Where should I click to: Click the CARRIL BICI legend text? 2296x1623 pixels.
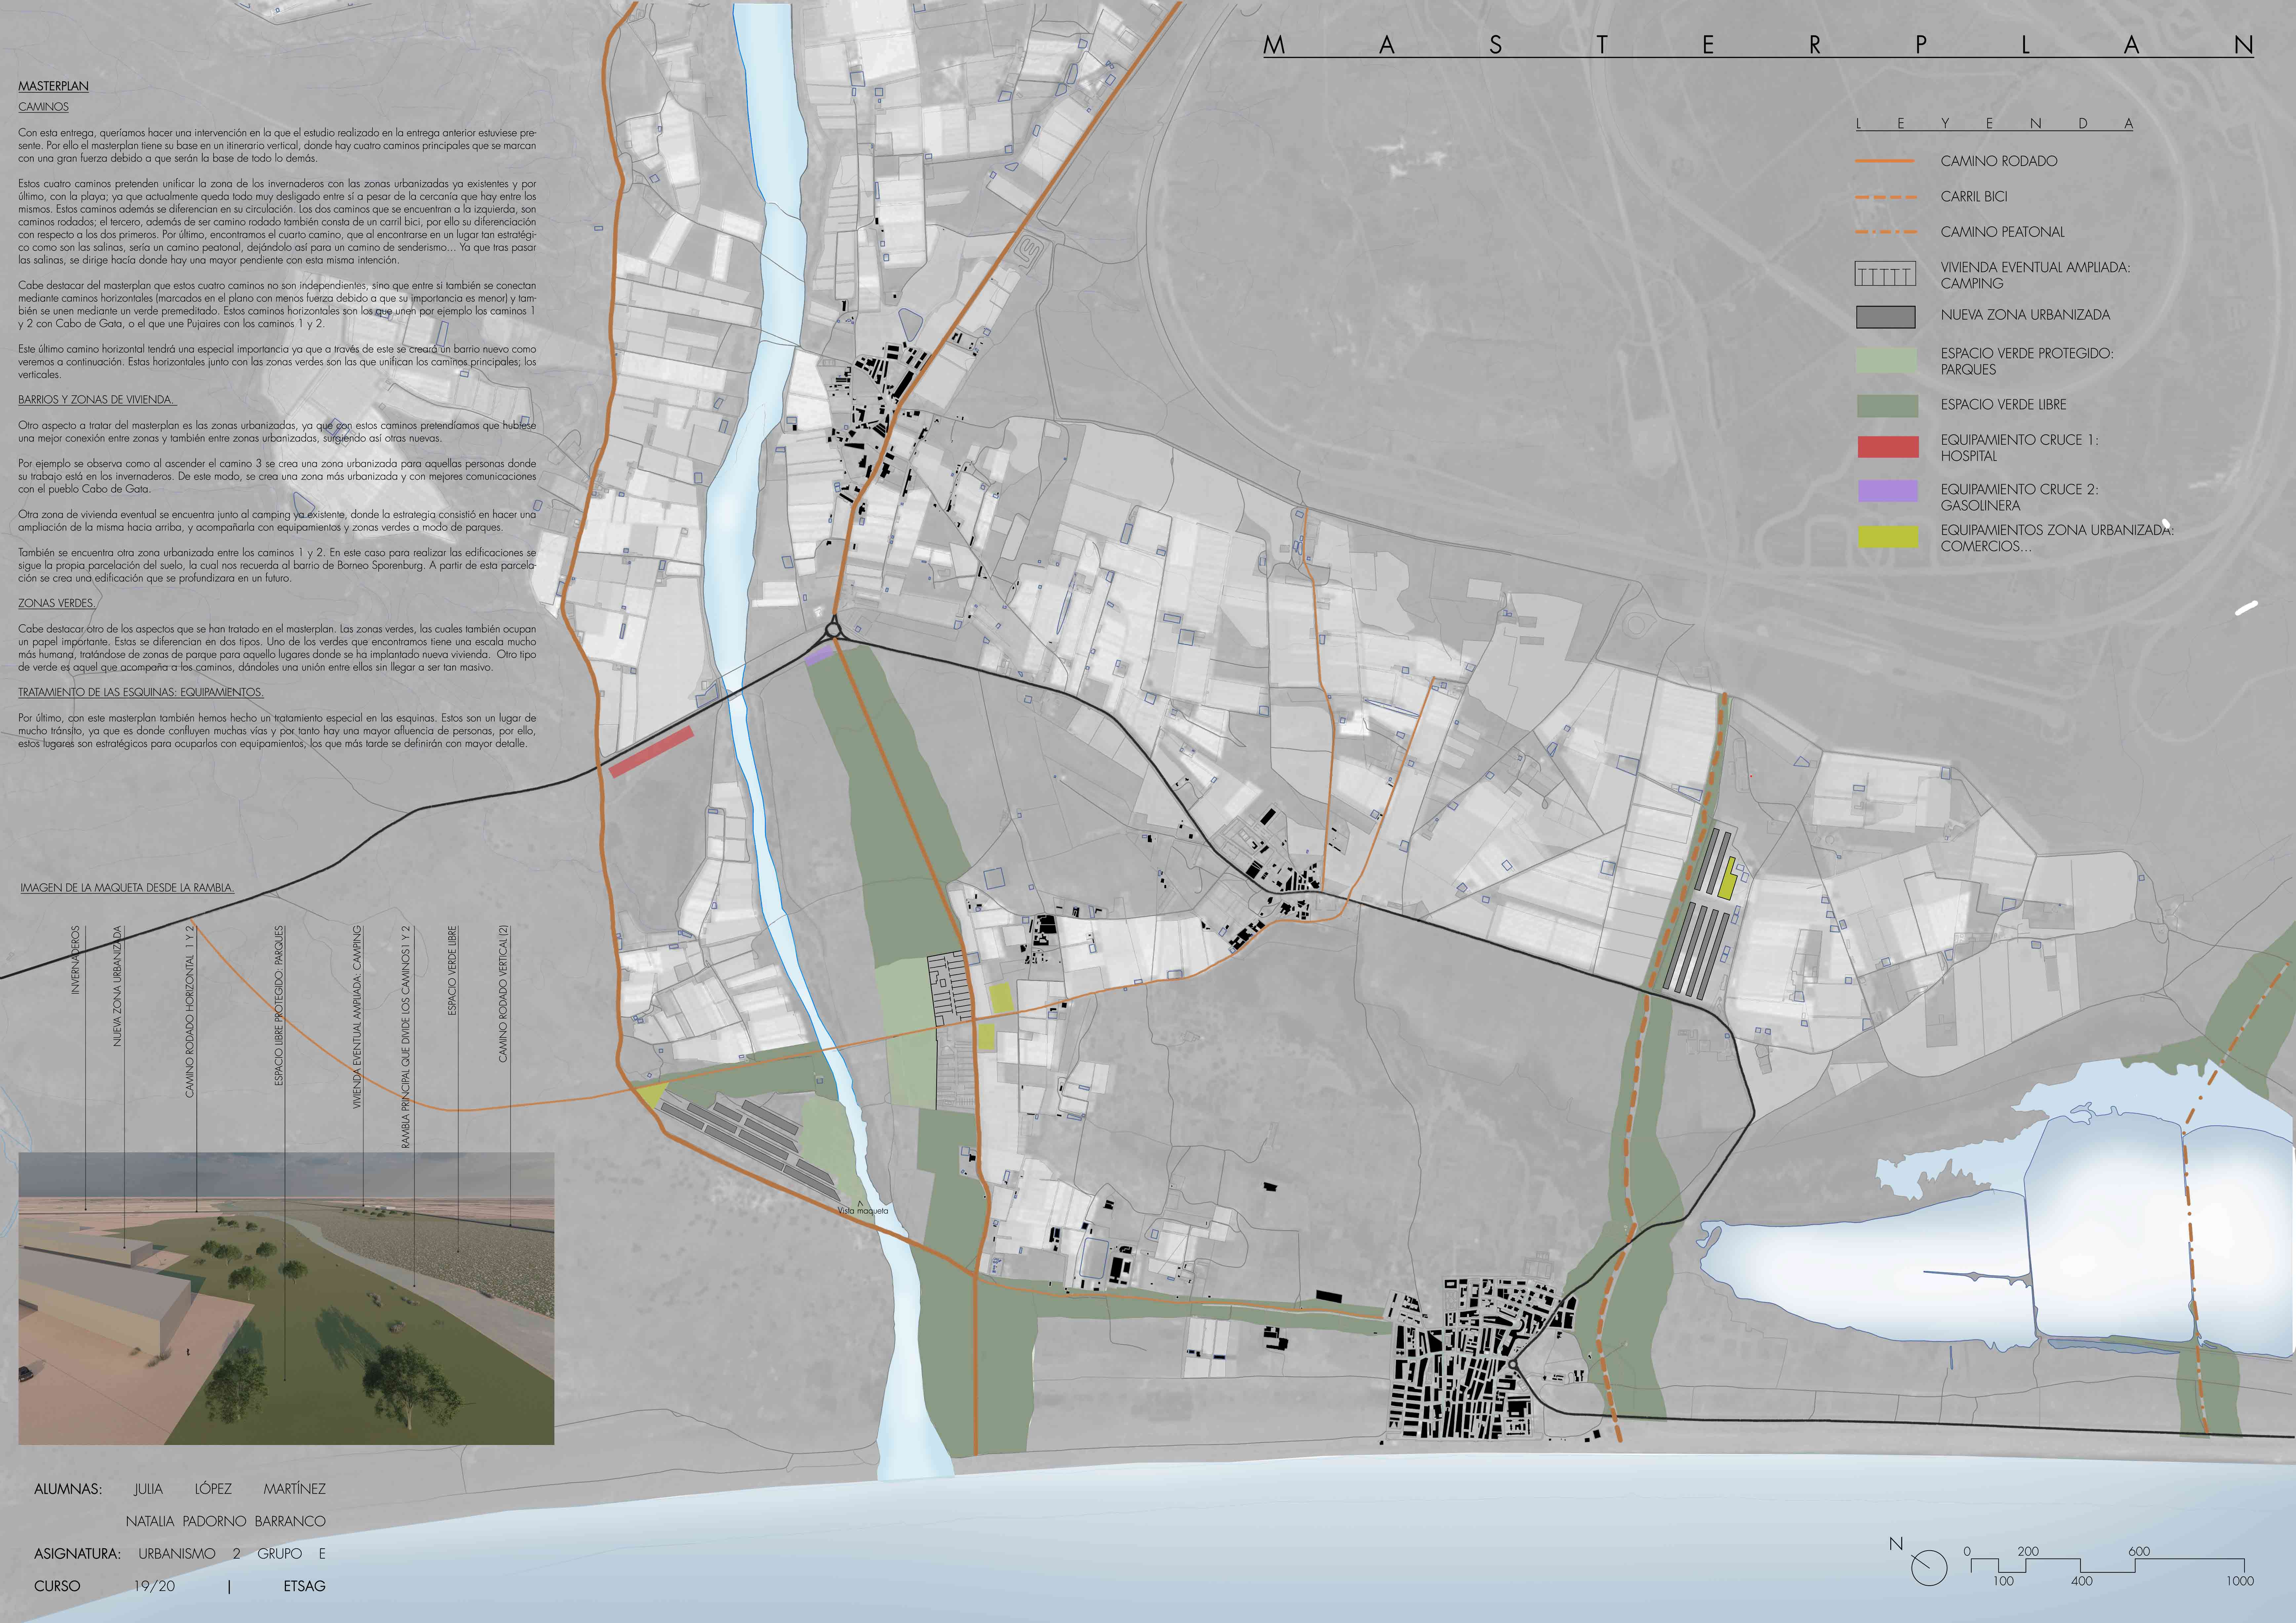pos(1974,197)
